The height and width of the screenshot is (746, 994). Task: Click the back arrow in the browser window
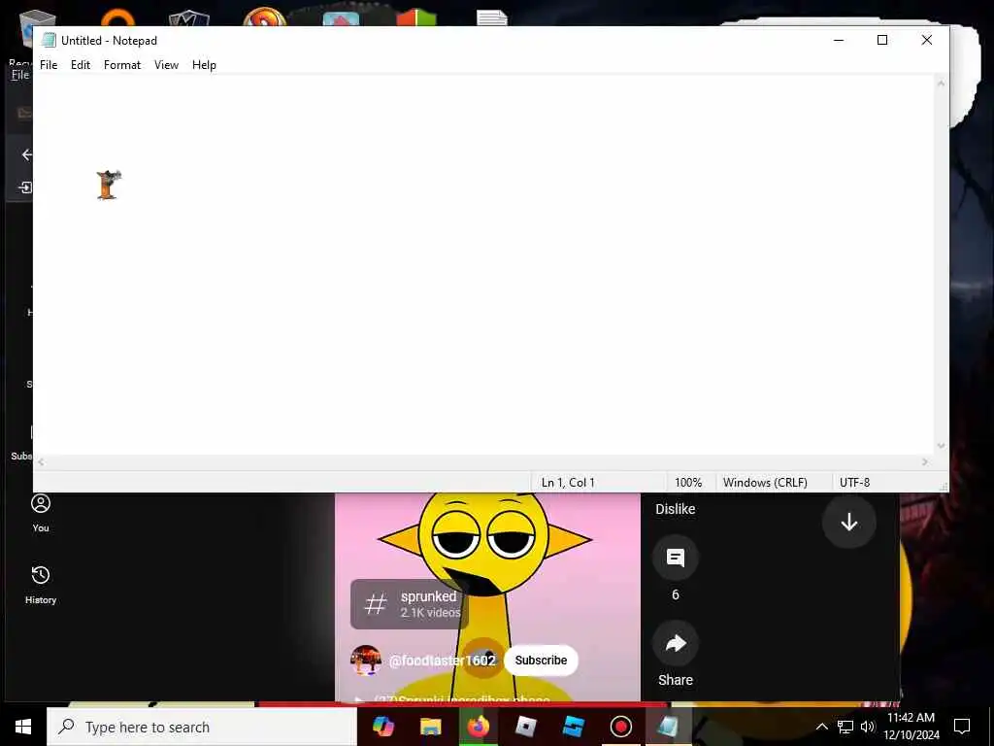pyautogui.click(x=26, y=154)
